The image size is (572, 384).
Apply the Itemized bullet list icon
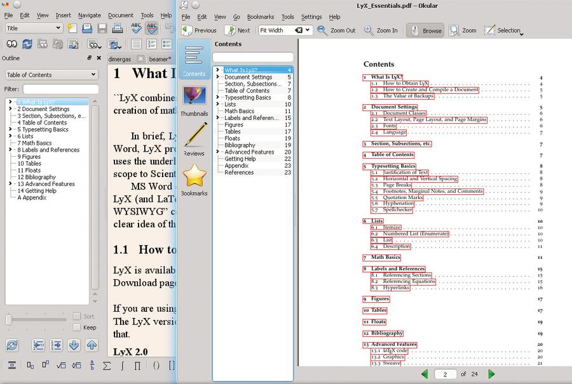(x=167, y=44)
